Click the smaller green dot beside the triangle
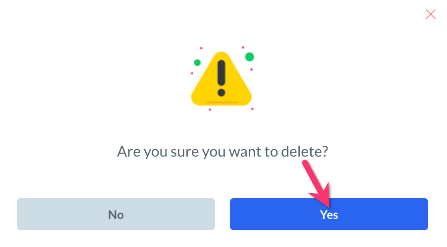447x247 pixels. (x=197, y=62)
